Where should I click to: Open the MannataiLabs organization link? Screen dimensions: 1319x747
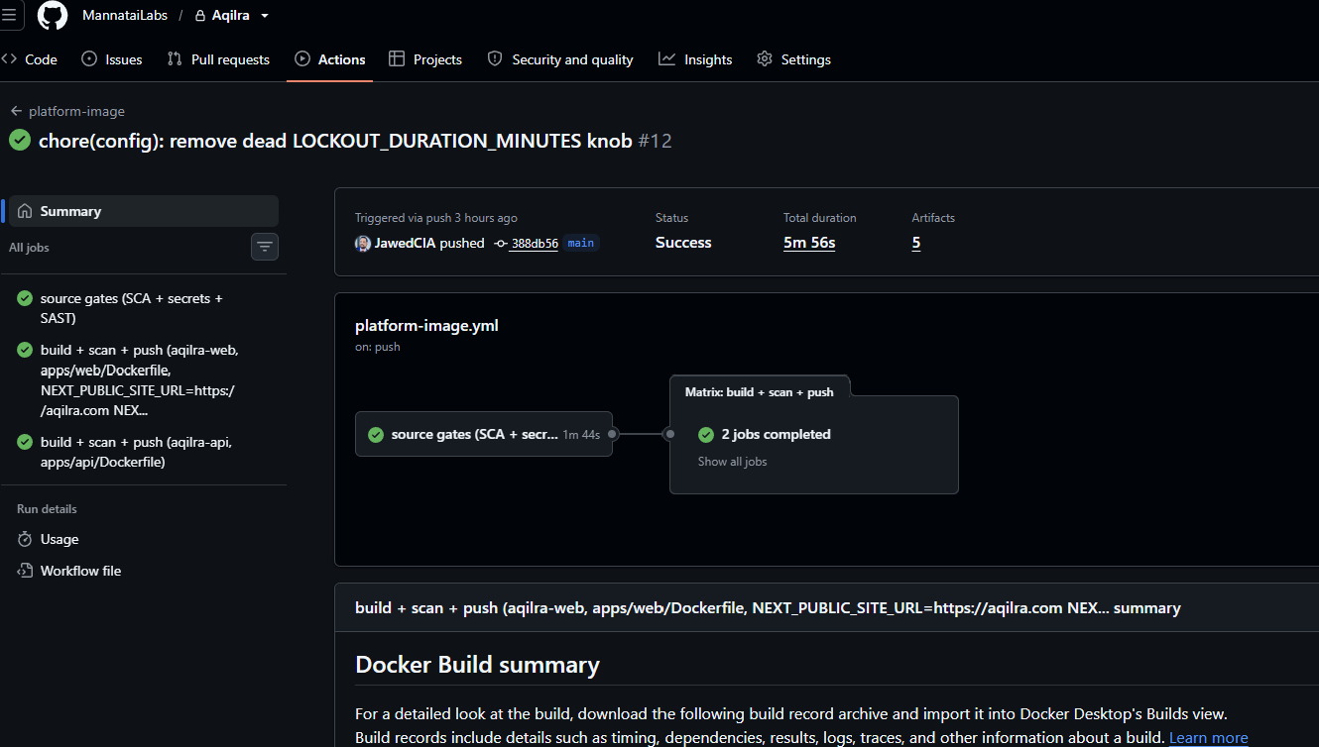click(125, 16)
